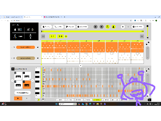Open the palette menu button in toolbar
The width and height of the screenshot is (161, 121).
pos(70,27)
